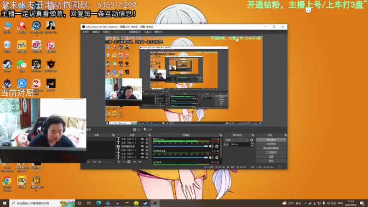Open the TeamSpeak 3 desktop icon
The height and width of the screenshot is (207, 368).
coord(36,28)
